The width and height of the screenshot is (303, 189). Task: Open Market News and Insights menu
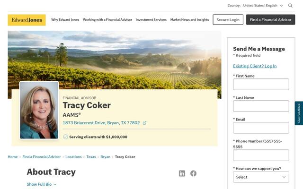[x=189, y=20]
